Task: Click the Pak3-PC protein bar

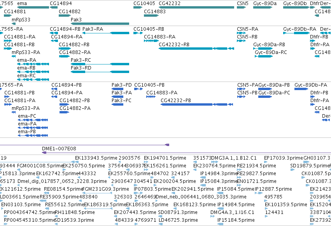Action: [x=117, y=104]
